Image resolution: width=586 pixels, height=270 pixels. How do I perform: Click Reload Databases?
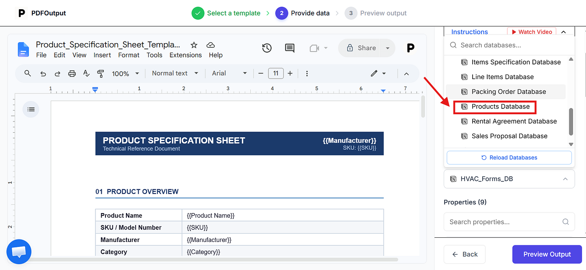pos(509,158)
